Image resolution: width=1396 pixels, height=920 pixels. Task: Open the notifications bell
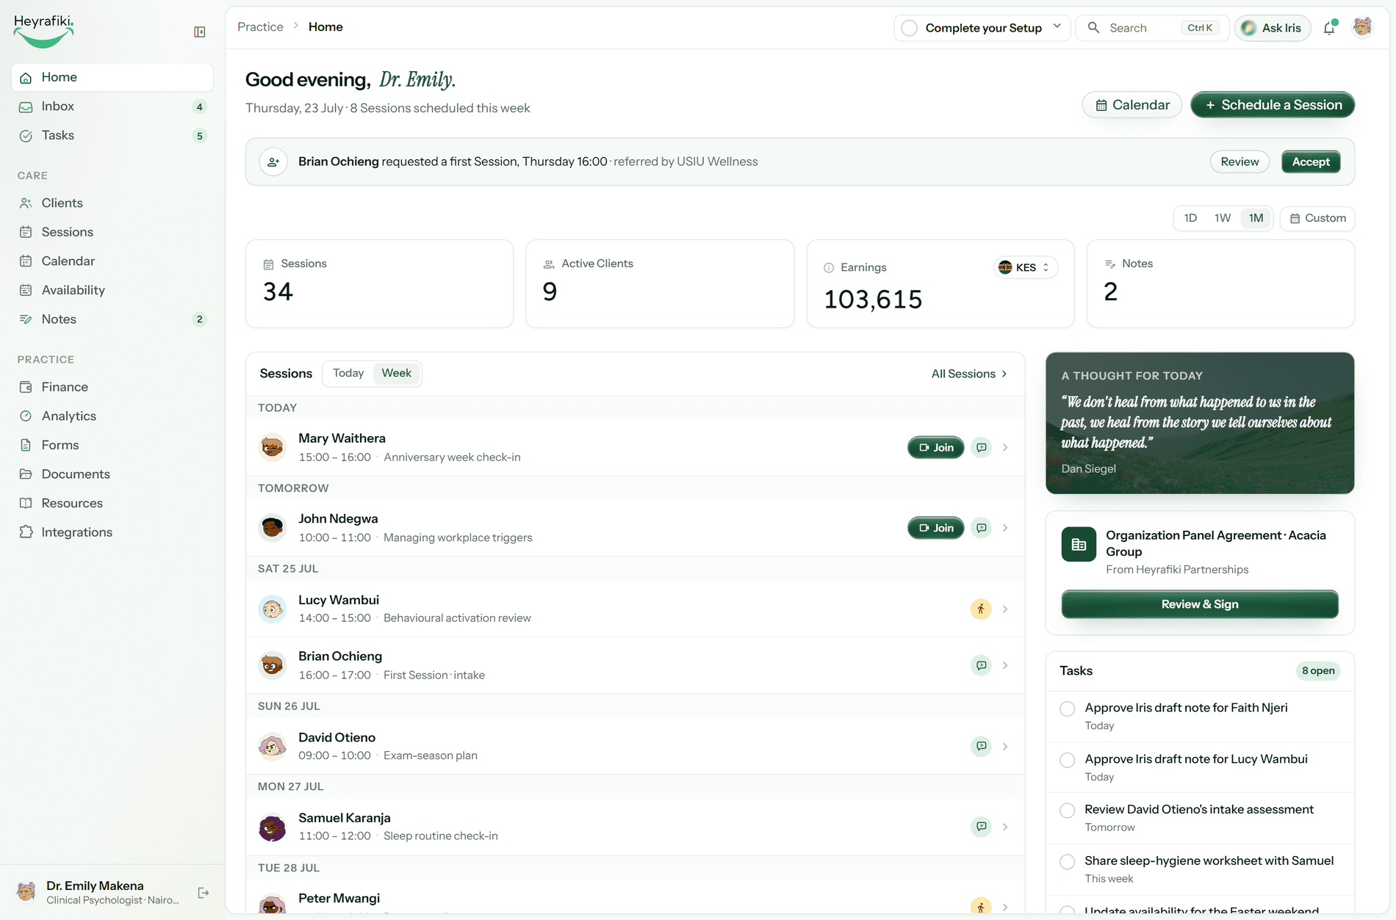point(1329,28)
